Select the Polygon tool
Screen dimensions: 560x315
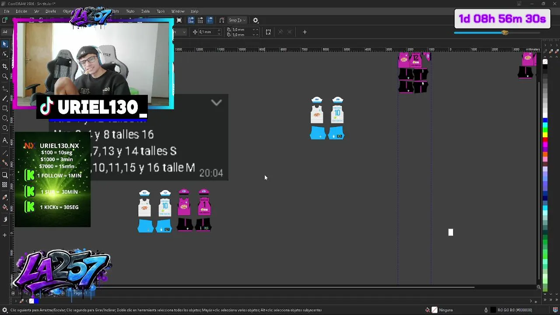tap(5, 128)
